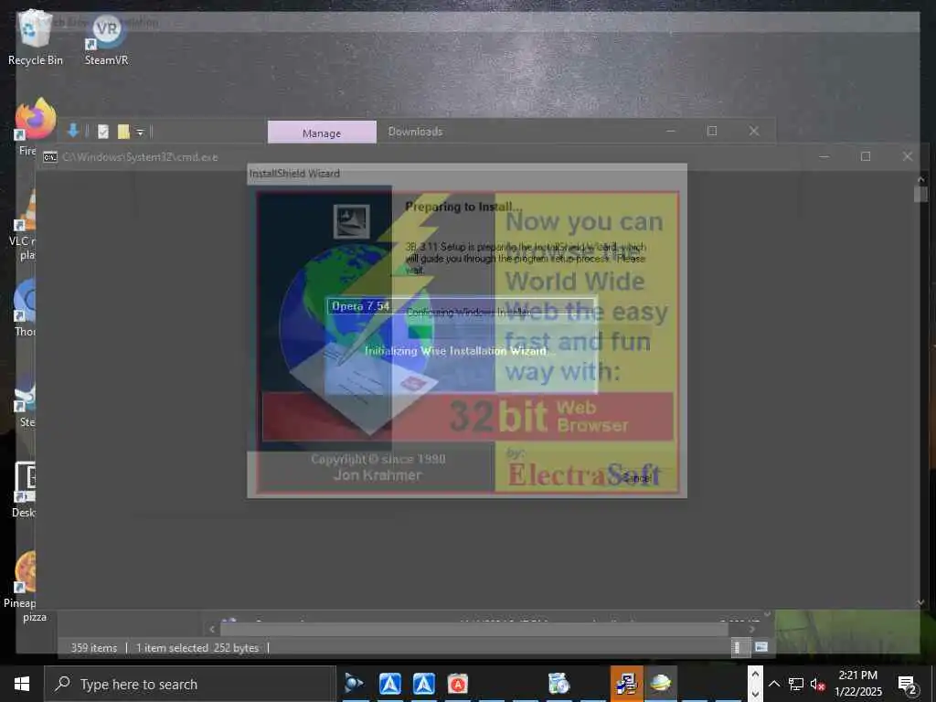Open the desktop shortcut labeled Desk
Screen dimensions: 936x702
[x=24, y=490]
